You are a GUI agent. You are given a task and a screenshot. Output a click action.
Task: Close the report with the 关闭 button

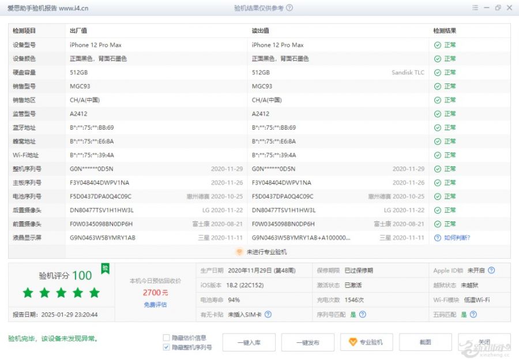click(484, 342)
